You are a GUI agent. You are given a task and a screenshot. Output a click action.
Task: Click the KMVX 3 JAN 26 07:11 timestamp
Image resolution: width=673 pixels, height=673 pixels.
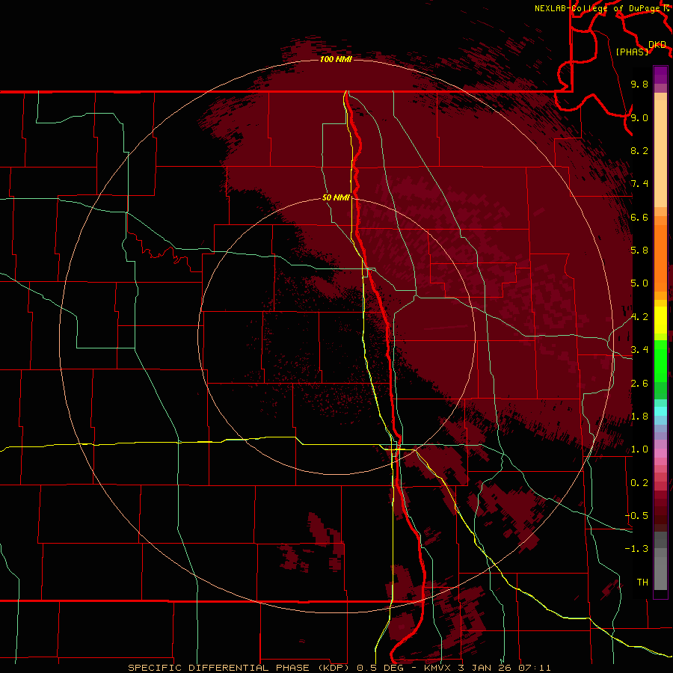(487, 668)
